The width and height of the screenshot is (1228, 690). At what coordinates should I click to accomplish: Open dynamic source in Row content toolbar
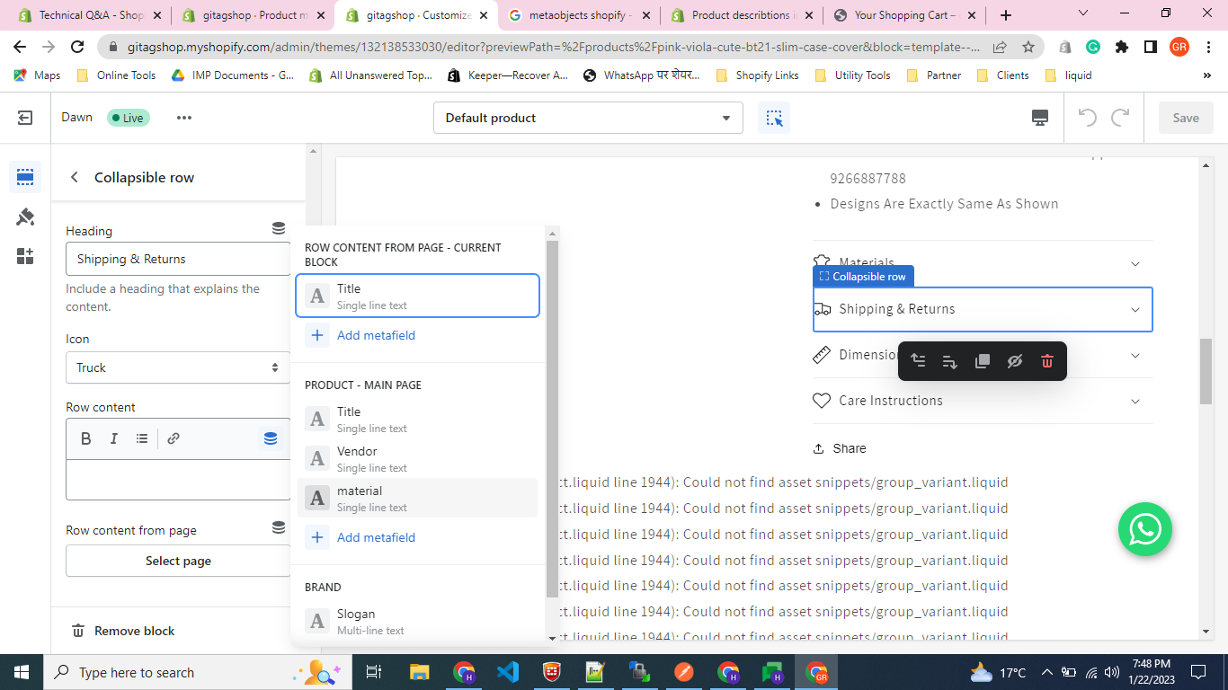click(x=271, y=438)
